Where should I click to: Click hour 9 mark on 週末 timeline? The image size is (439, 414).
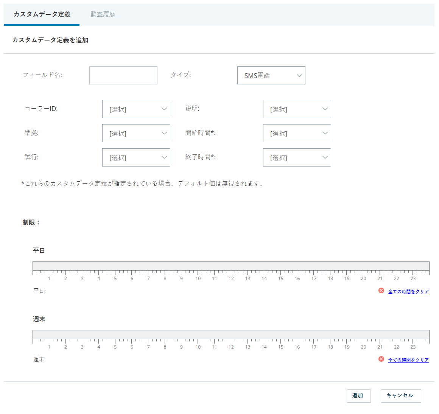181,347
